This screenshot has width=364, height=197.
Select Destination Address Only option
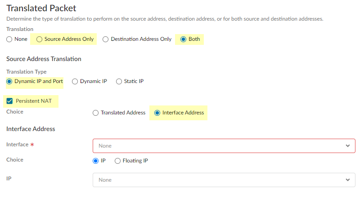click(106, 39)
